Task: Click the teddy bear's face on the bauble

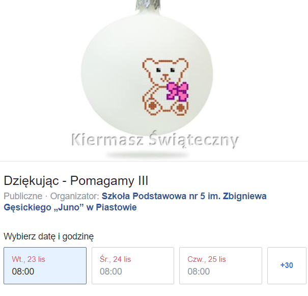Action: point(165,71)
